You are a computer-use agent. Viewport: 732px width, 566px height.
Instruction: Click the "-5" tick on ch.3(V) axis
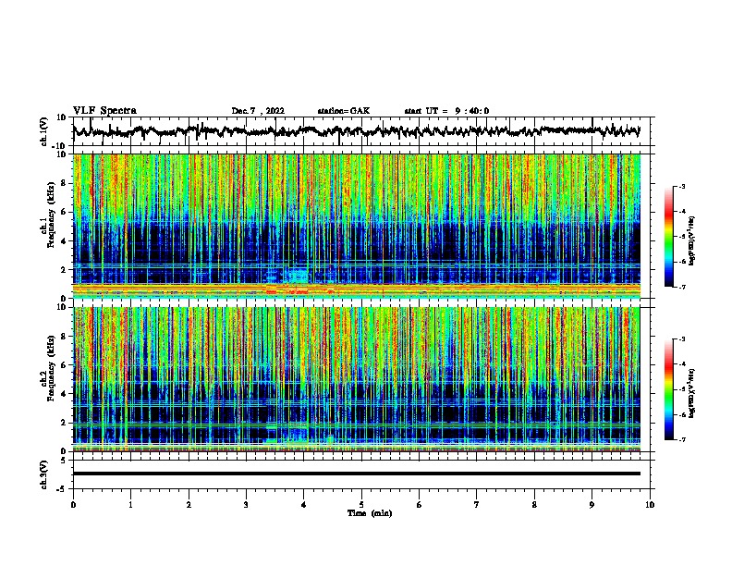[62, 489]
